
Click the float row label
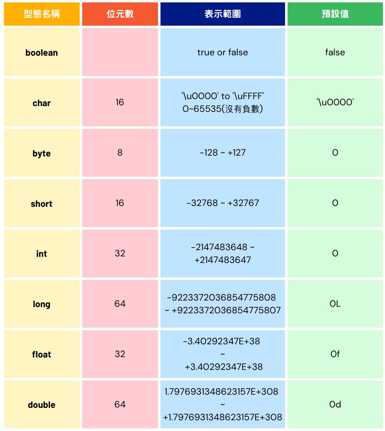tap(42, 354)
